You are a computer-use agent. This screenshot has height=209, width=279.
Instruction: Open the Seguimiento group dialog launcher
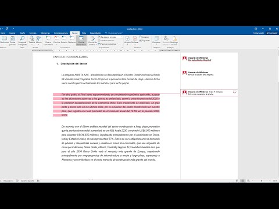pos(123,48)
